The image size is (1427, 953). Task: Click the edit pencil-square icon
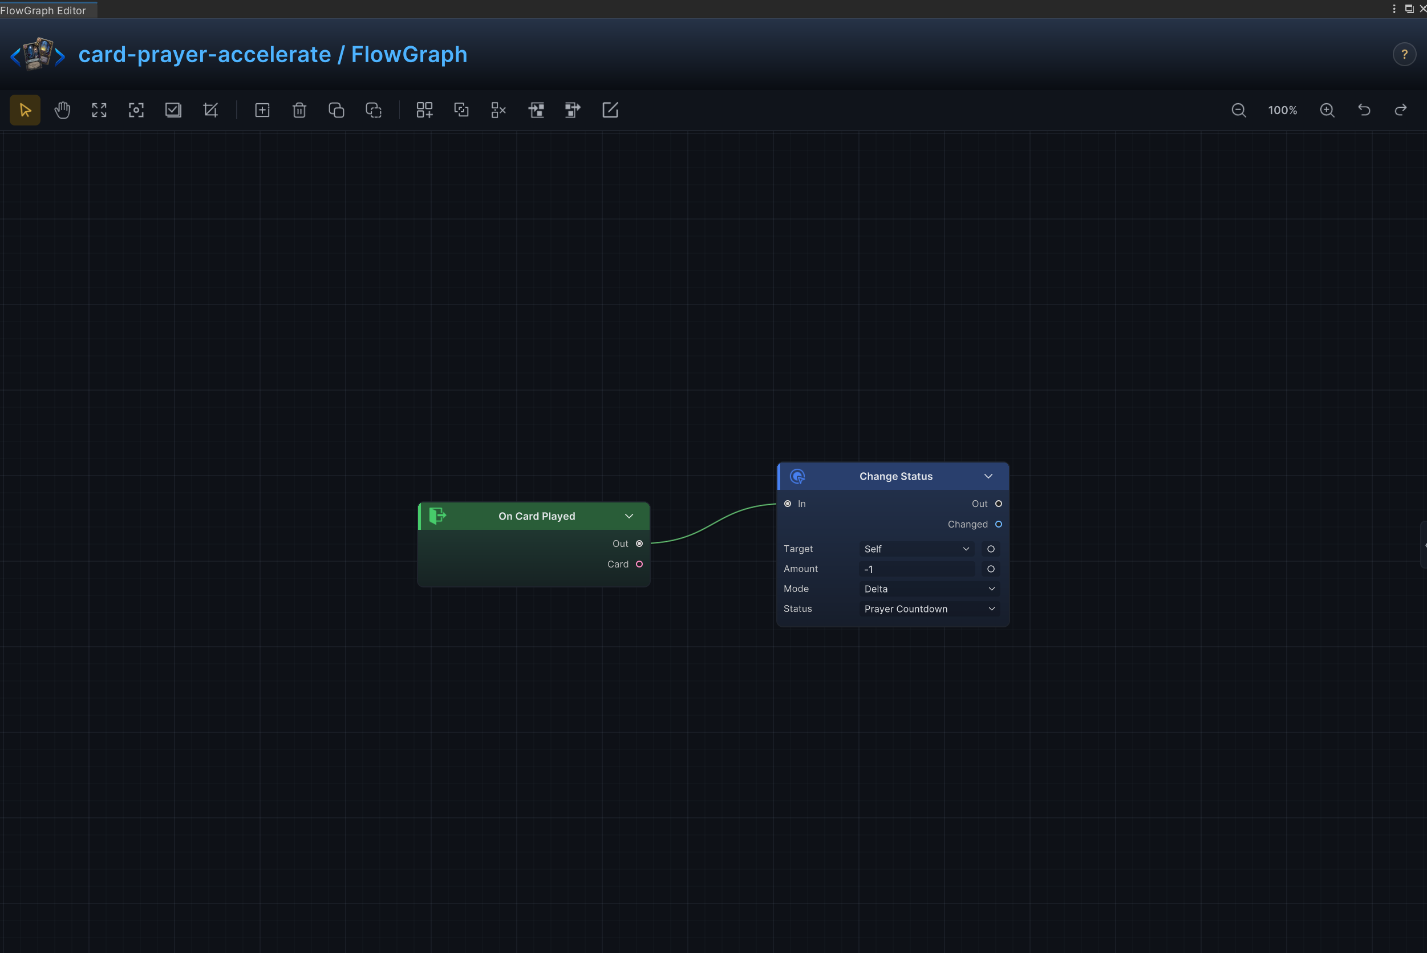pos(610,110)
